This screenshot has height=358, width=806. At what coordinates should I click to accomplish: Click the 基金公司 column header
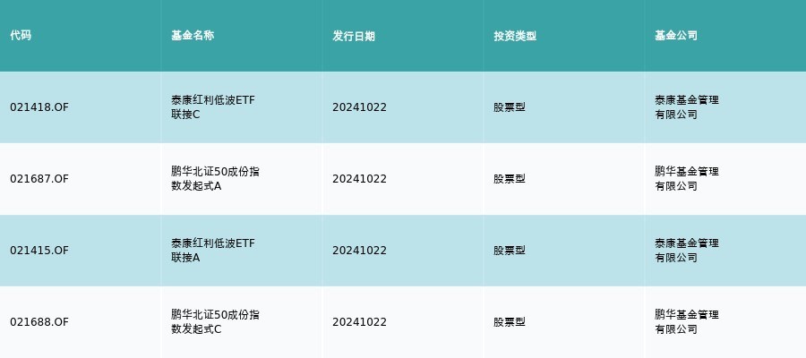pos(676,36)
